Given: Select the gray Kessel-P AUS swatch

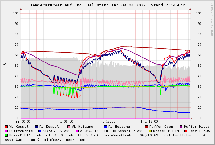Looking at the screenshot, I should [115, 131].
